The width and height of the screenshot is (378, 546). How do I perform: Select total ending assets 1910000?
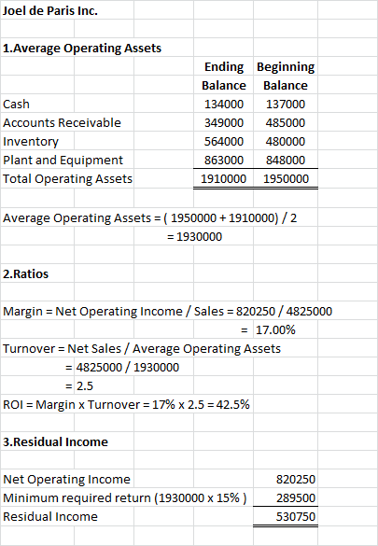223,179
